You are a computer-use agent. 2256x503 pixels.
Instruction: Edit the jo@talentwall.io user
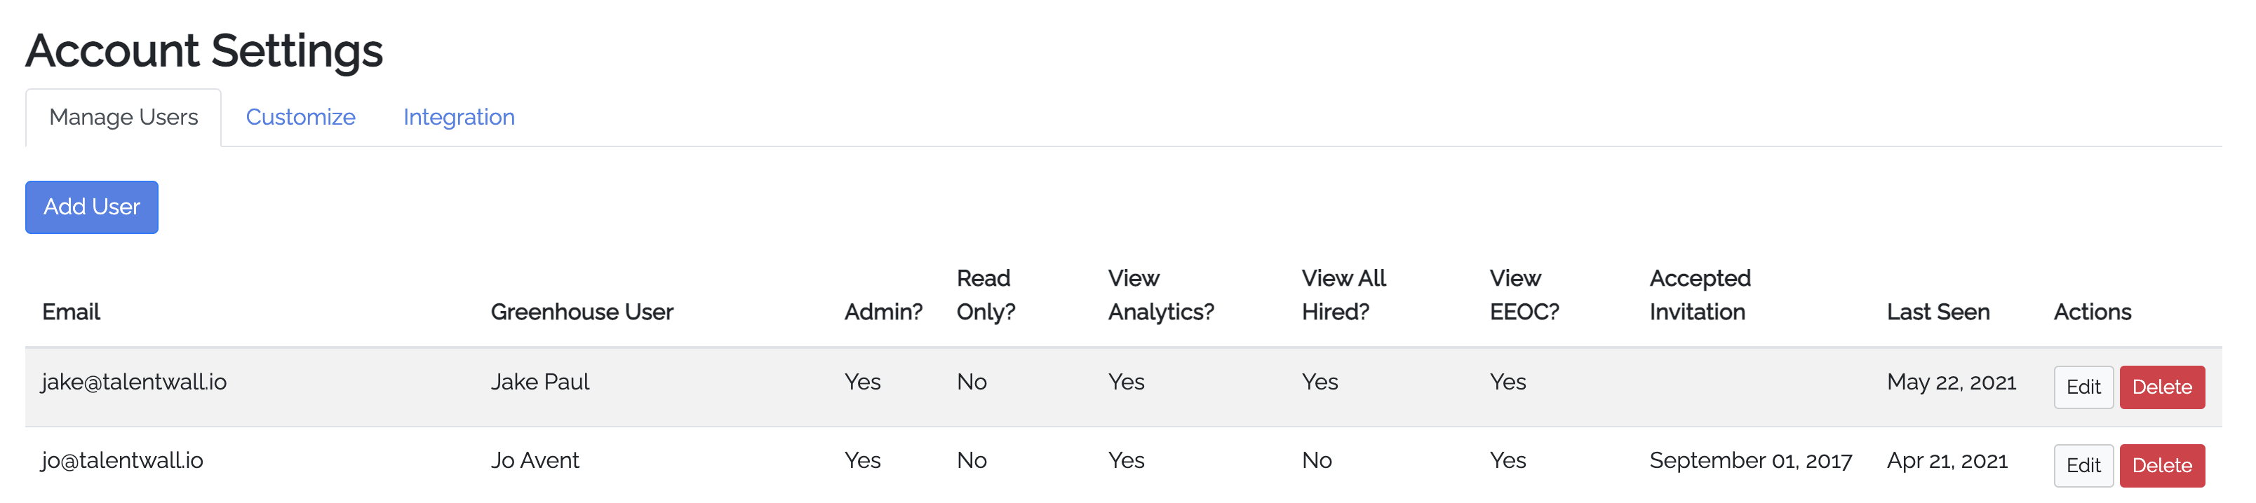(x=2083, y=465)
